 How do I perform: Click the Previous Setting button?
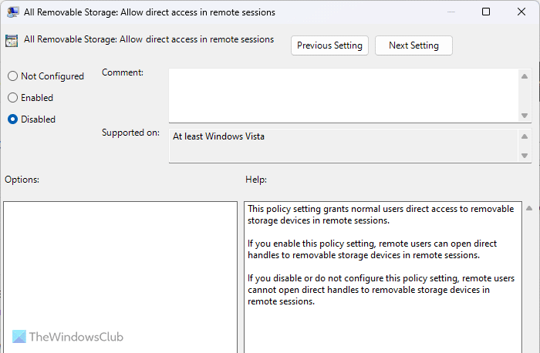[329, 45]
